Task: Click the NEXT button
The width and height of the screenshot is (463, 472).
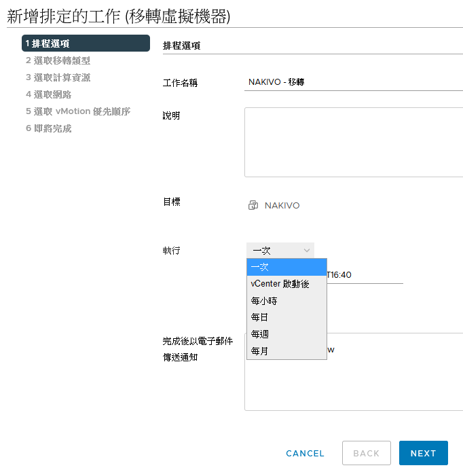Action: click(424, 453)
